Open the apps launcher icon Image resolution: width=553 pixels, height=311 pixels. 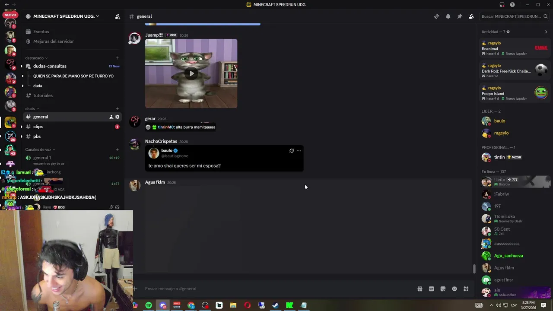point(466,289)
